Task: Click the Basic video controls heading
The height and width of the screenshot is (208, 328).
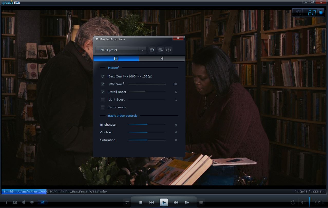Action: 123,116
